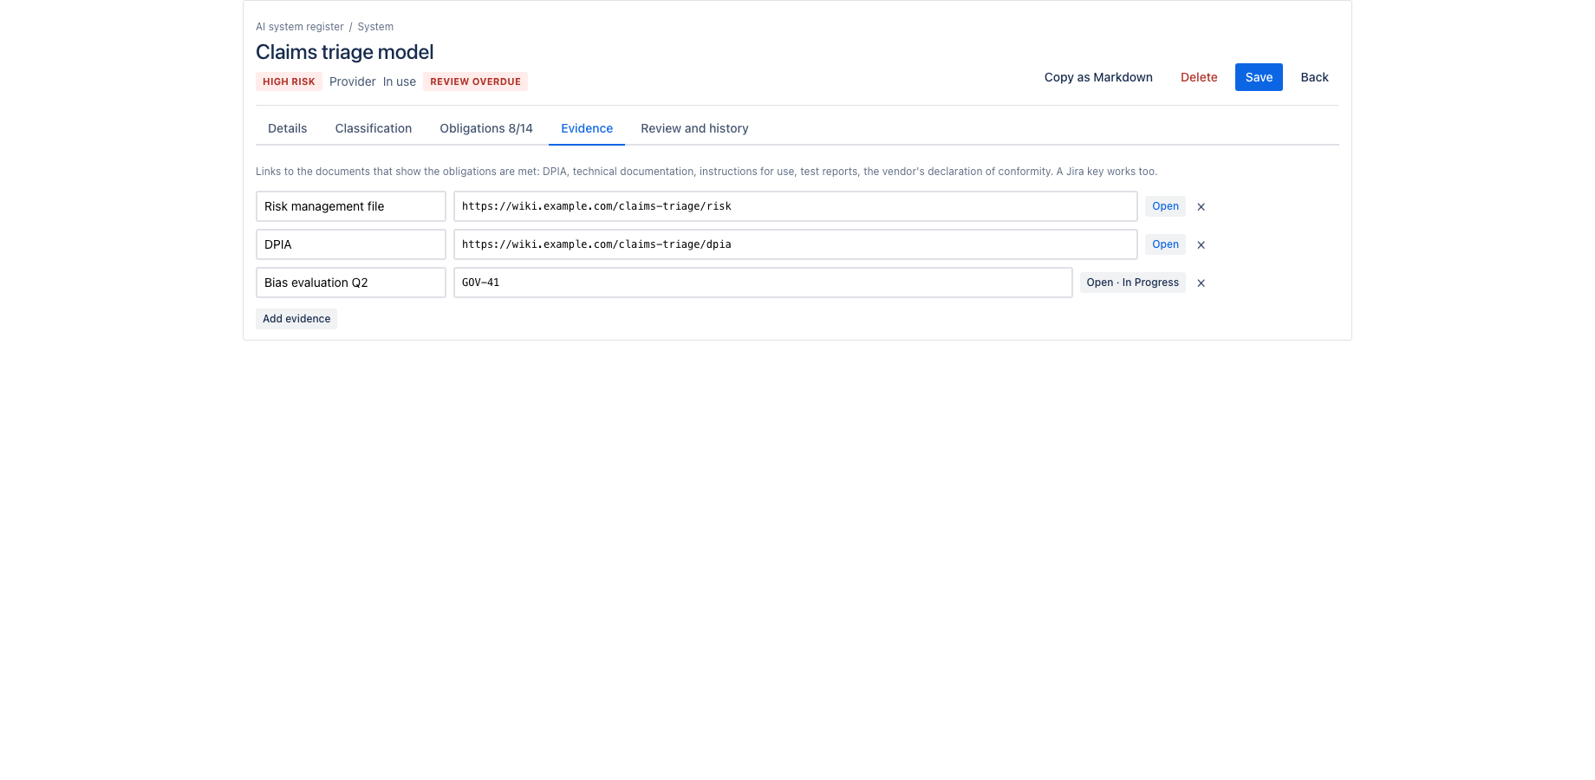Click the Claims triage model heading

pos(344,52)
